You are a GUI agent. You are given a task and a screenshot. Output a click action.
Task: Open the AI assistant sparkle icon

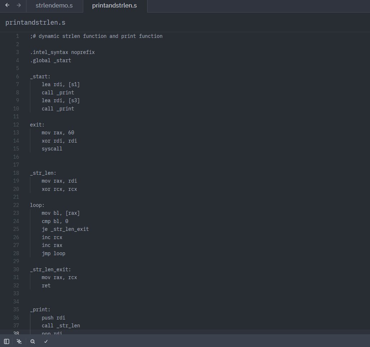[x=19, y=341]
